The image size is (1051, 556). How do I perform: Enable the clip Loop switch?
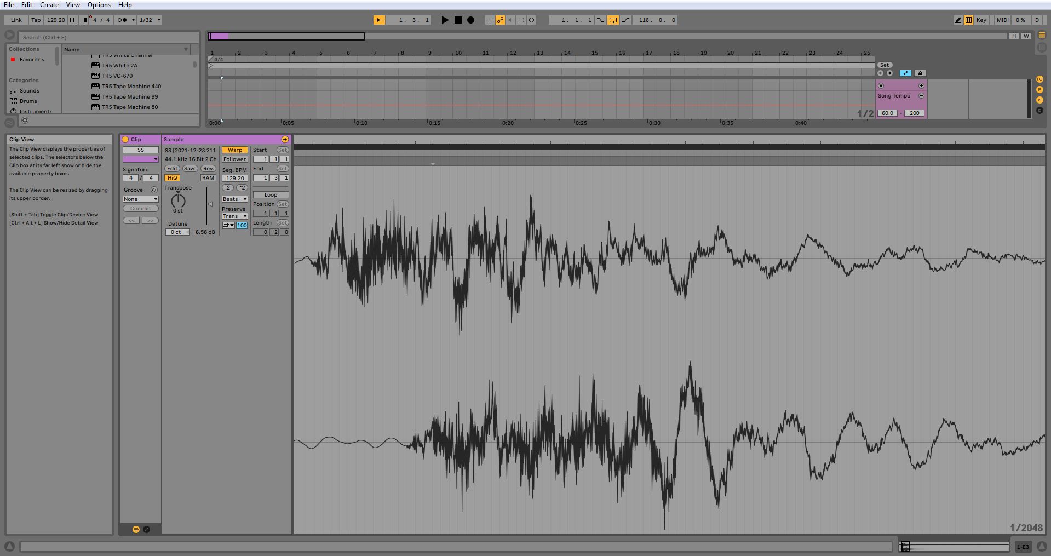(x=271, y=195)
